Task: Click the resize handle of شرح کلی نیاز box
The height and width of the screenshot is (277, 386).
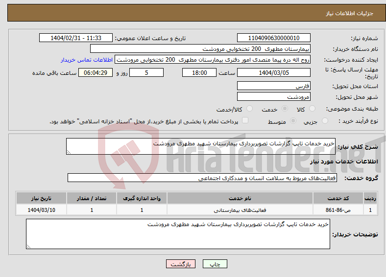Action: coord(69,152)
